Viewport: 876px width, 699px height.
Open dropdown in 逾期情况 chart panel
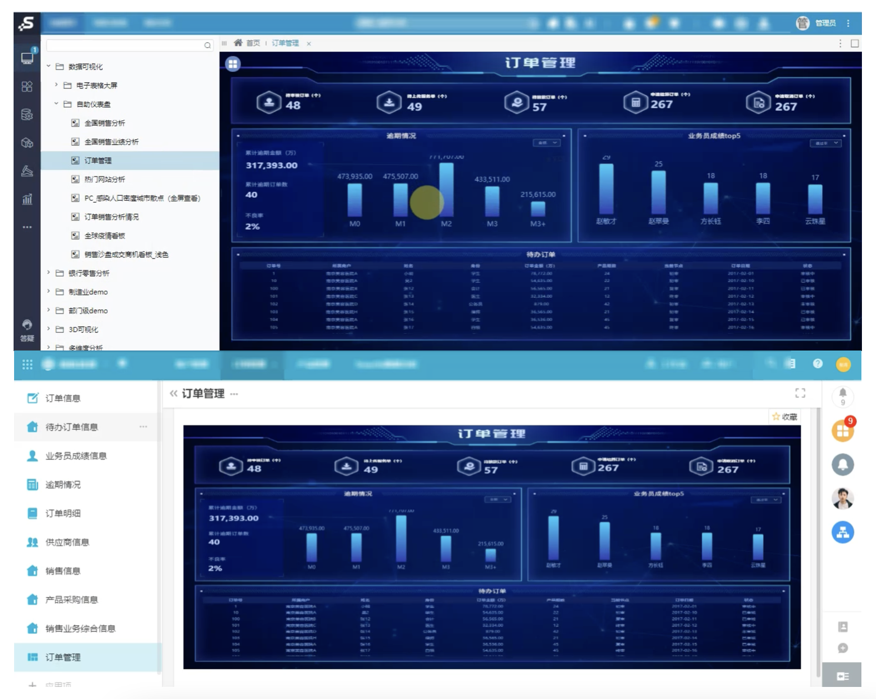click(547, 143)
